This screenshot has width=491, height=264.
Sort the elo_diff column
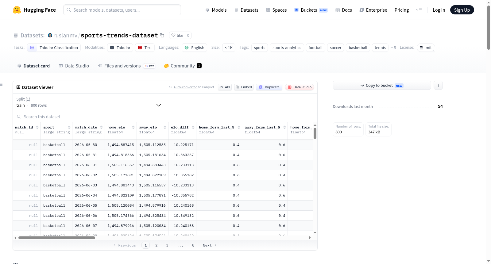[x=193, y=127]
